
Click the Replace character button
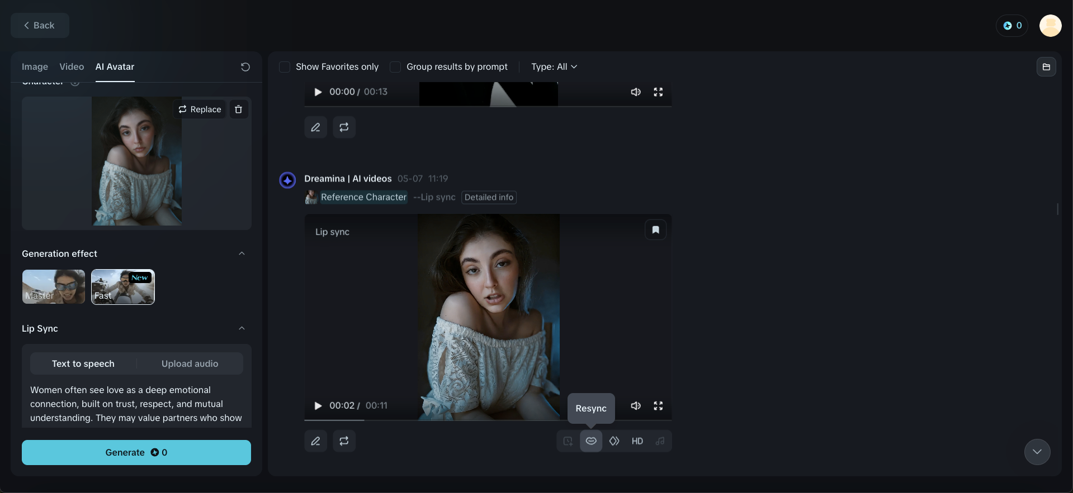click(x=200, y=109)
